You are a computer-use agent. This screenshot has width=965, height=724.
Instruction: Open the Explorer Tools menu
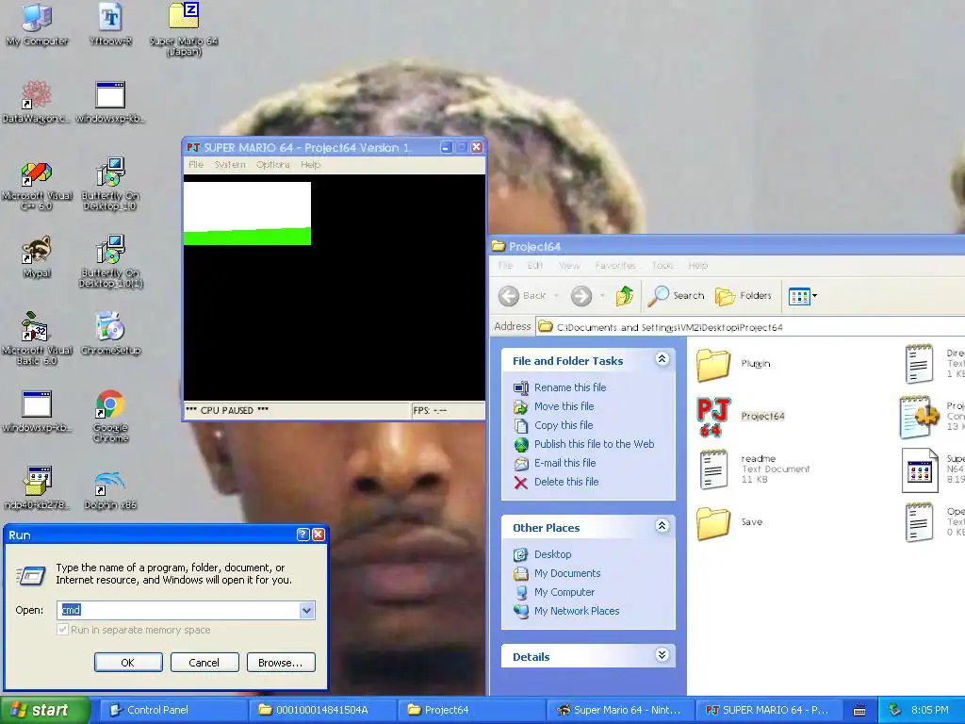pos(662,265)
